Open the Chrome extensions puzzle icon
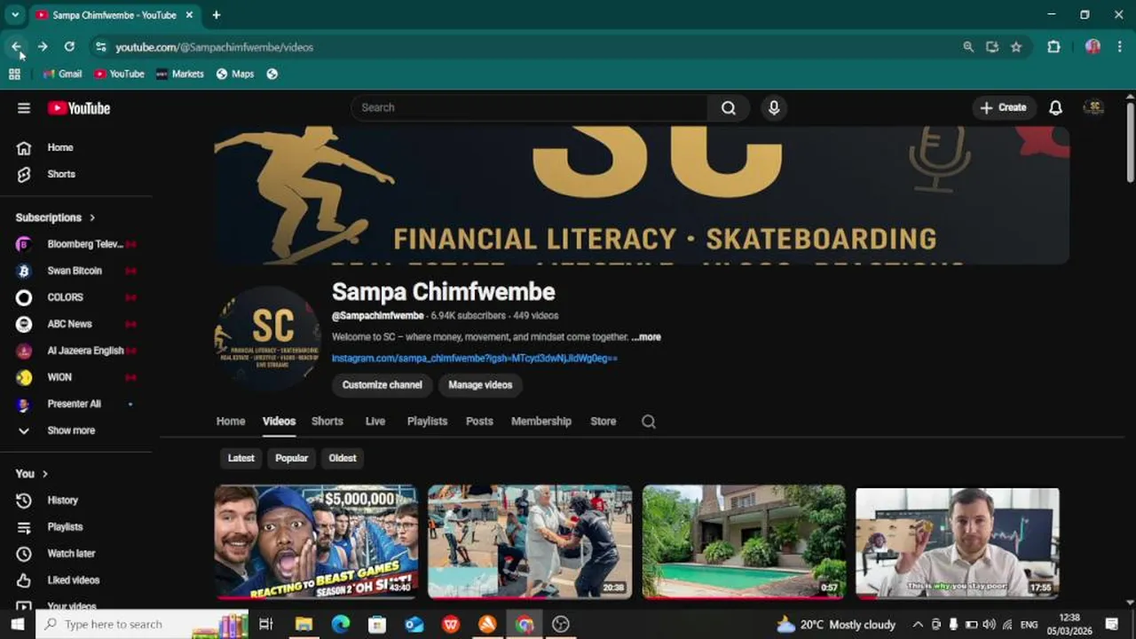1136x639 pixels. pyautogui.click(x=1053, y=47)
